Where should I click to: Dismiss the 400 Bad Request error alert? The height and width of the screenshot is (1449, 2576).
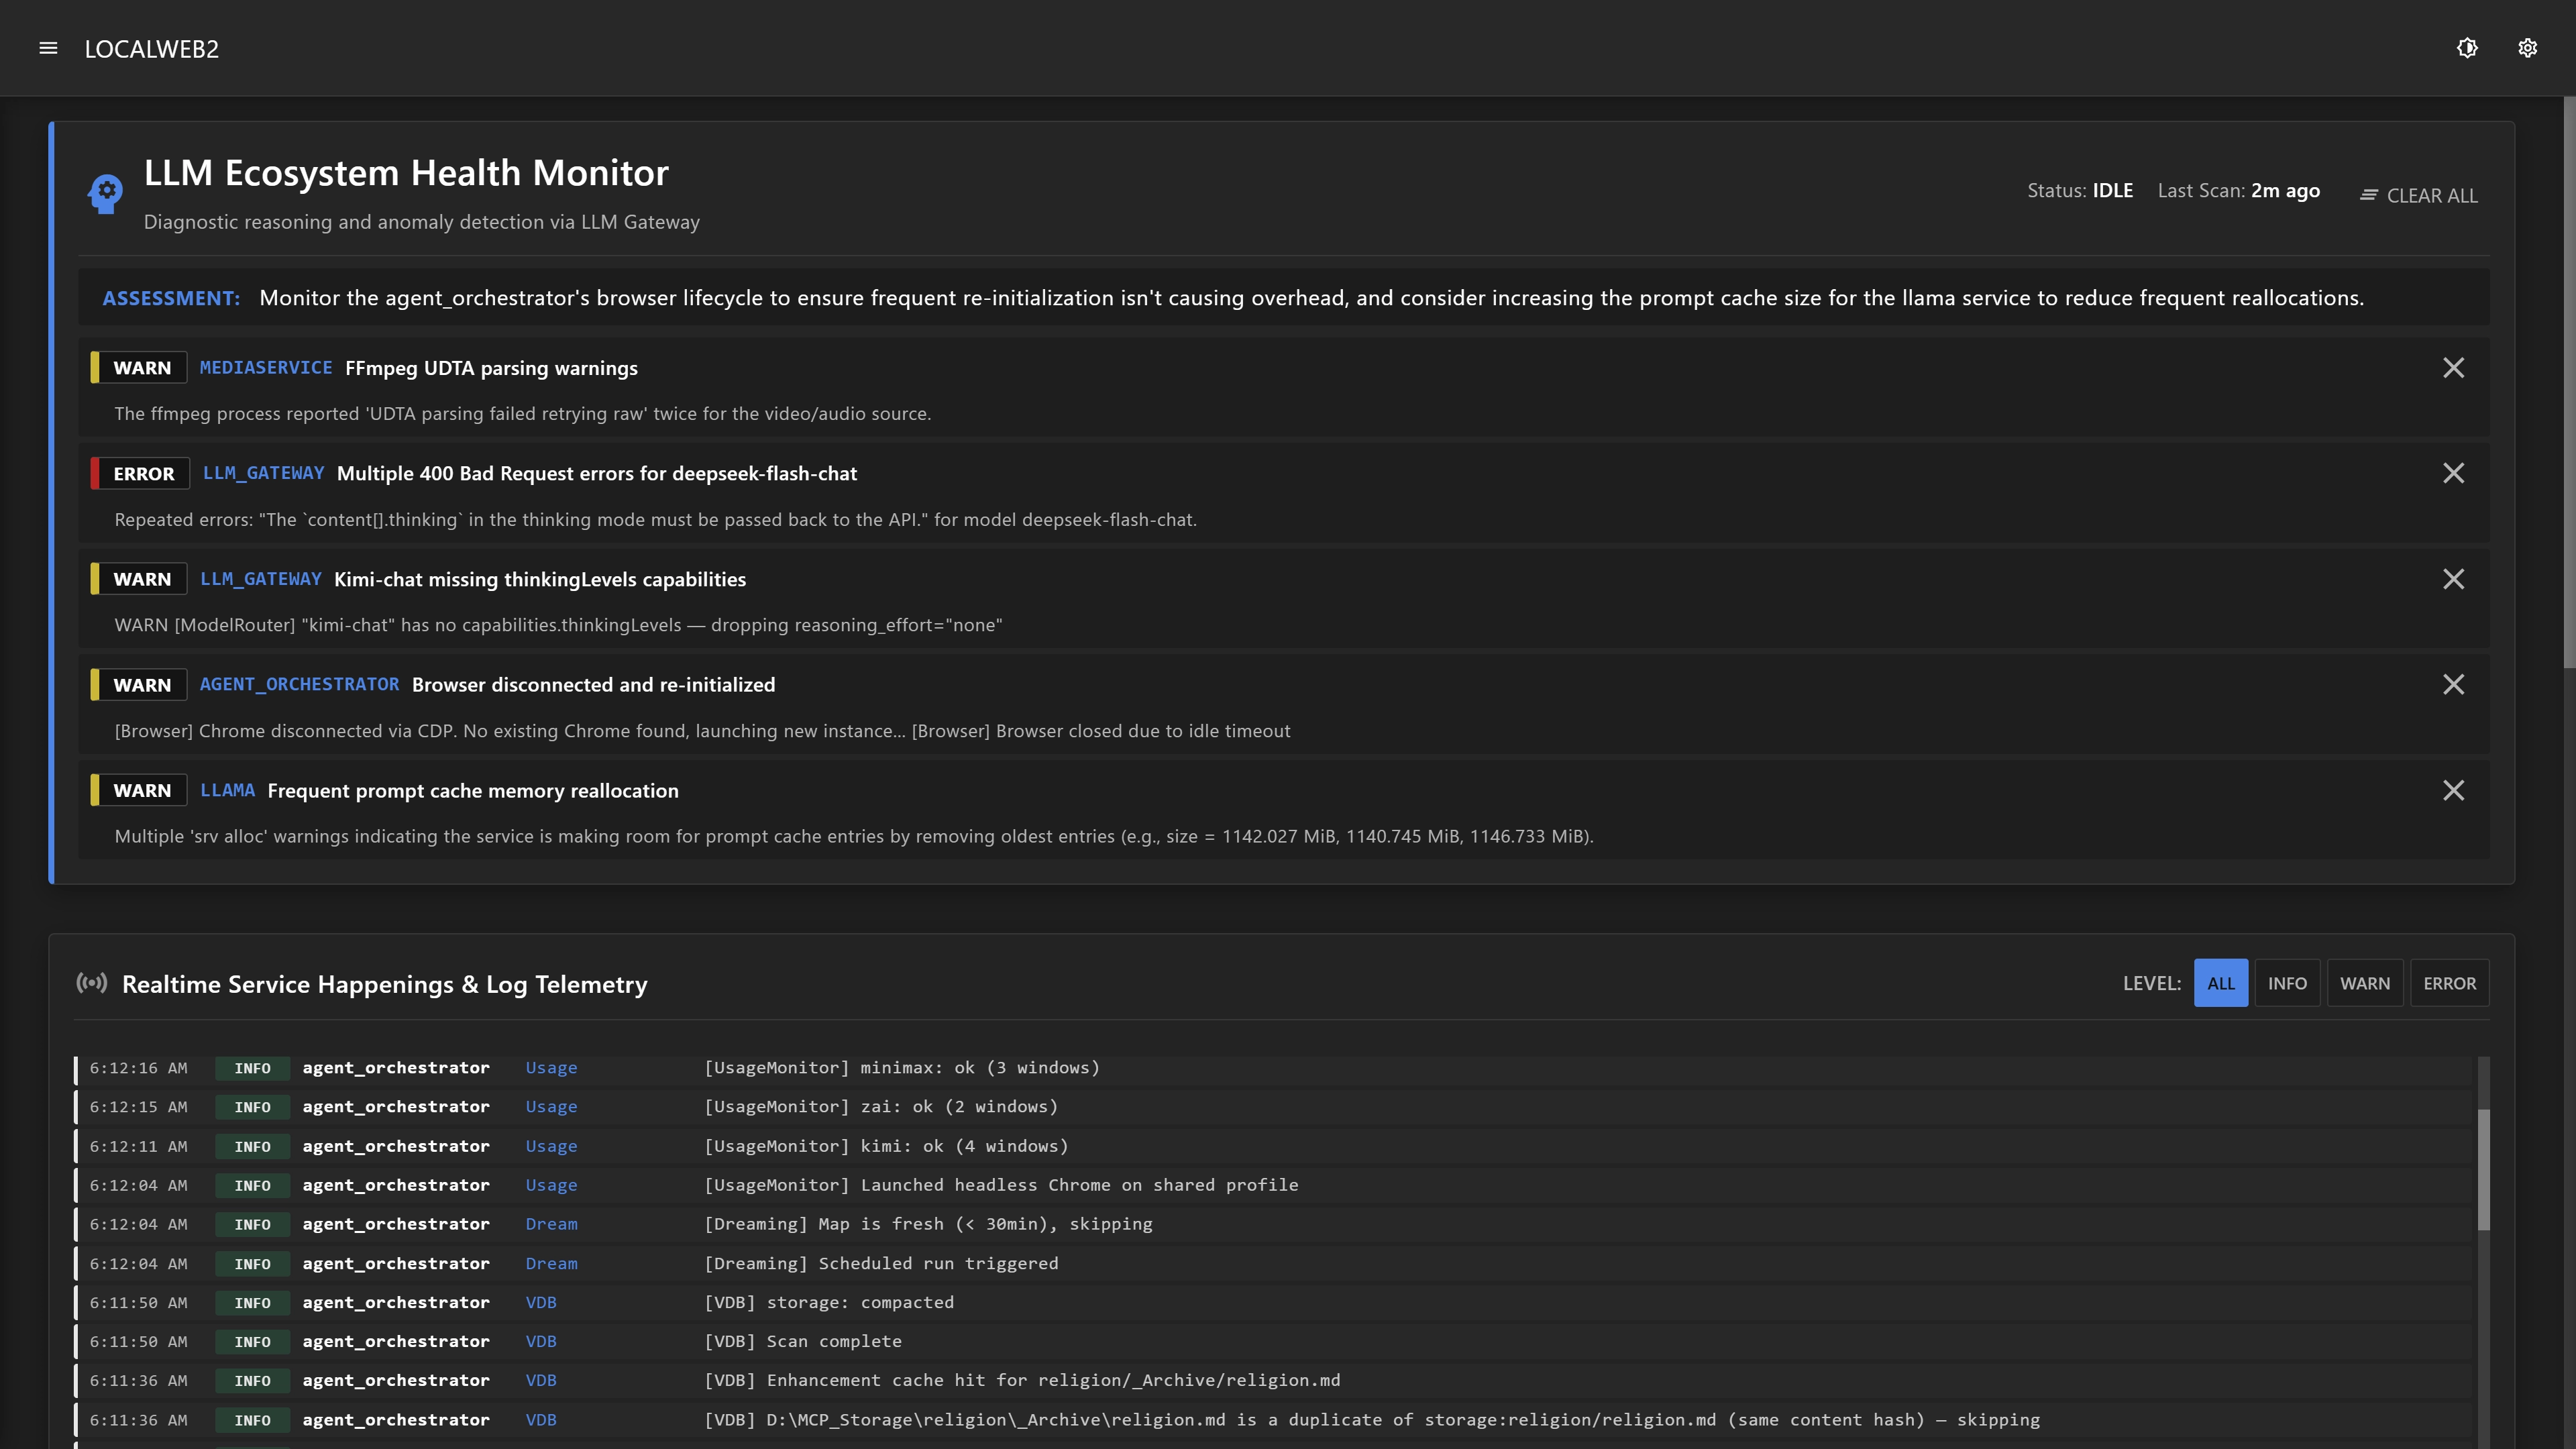(2453, 473)
